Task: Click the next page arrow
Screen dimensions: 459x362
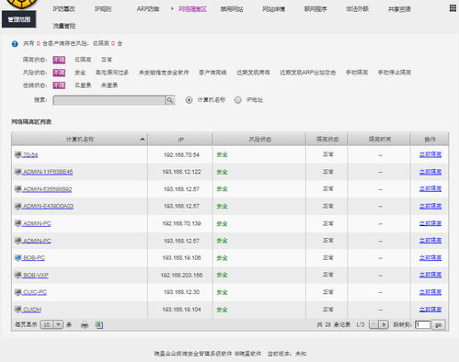Action: pos(384,324)
